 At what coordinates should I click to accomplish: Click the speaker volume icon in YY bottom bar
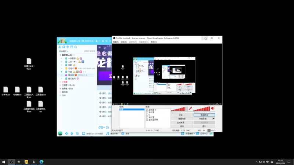pos(67,133)
